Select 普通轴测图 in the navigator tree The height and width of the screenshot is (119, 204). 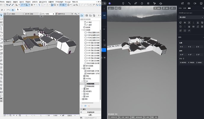[x=91, y=86]
